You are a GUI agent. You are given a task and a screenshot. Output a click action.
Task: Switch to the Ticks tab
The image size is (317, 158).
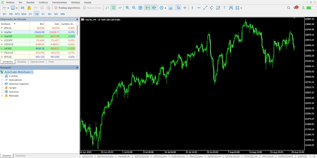tap(51, 62)
